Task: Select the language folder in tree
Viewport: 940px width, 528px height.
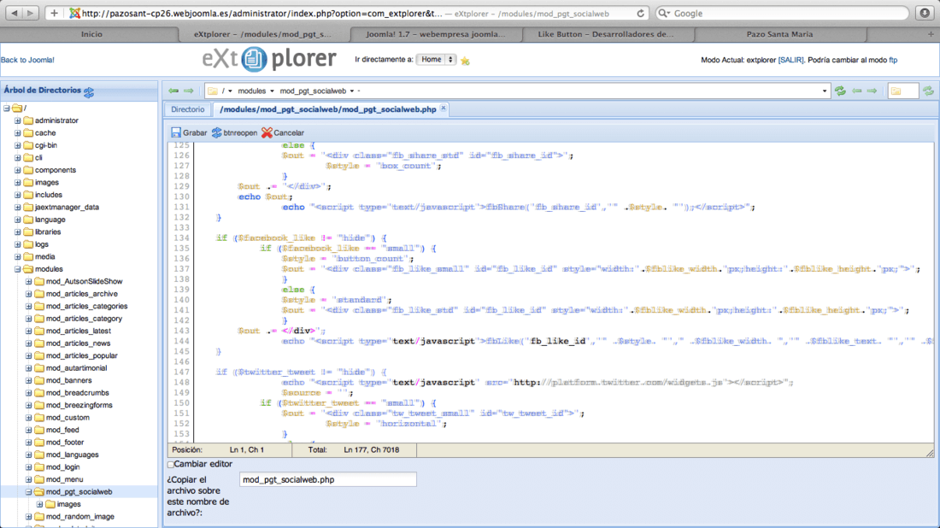Action: click(x=50, y=220)
